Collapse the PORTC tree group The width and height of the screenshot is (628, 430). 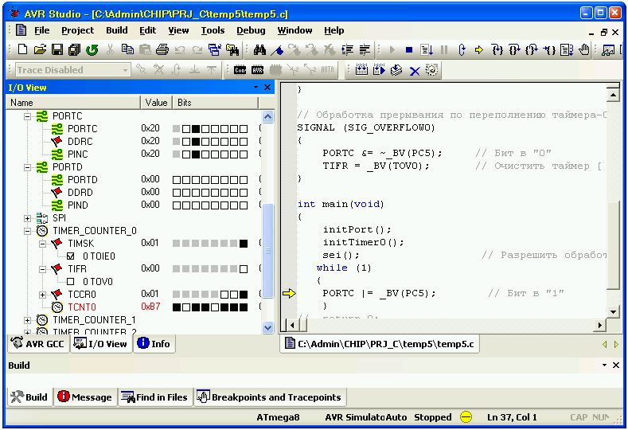(27, 116)
